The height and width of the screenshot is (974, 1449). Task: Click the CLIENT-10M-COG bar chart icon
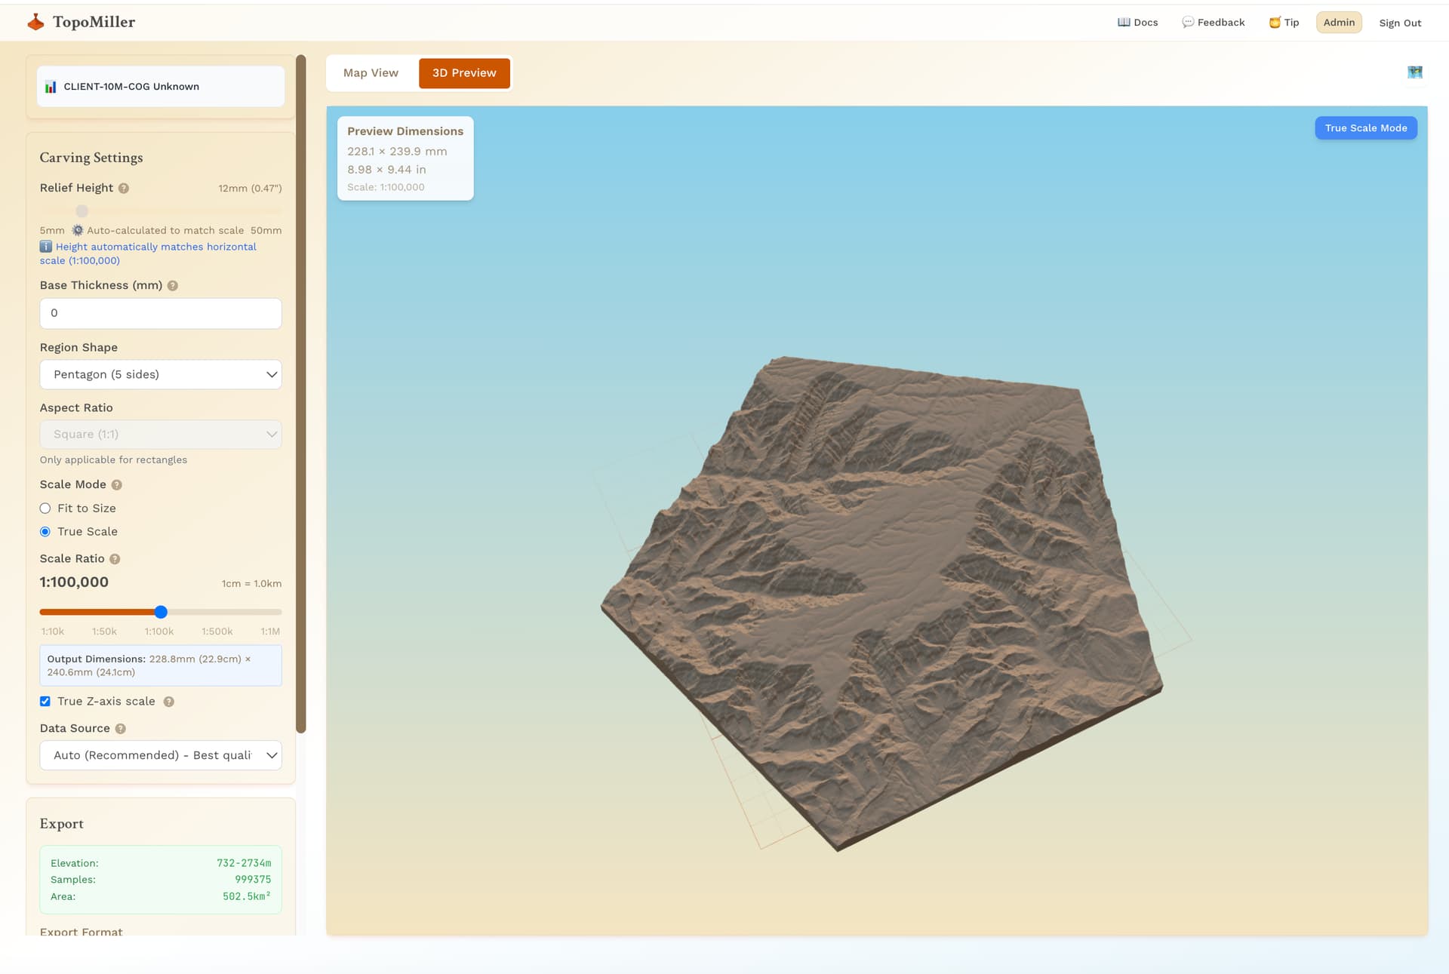point(51,87)
